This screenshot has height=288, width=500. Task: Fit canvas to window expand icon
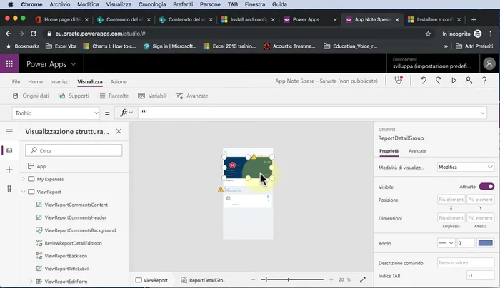coord(363,279)
